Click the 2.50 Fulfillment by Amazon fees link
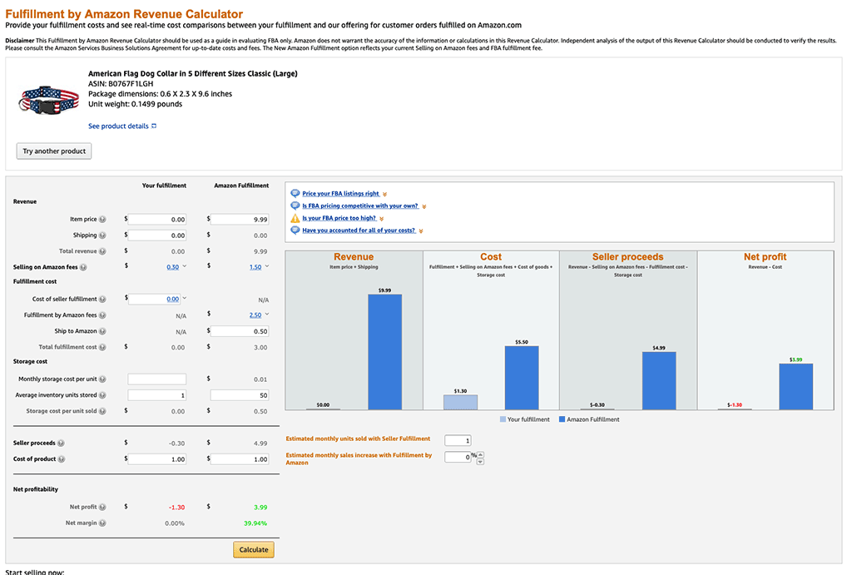 (255, 315)
